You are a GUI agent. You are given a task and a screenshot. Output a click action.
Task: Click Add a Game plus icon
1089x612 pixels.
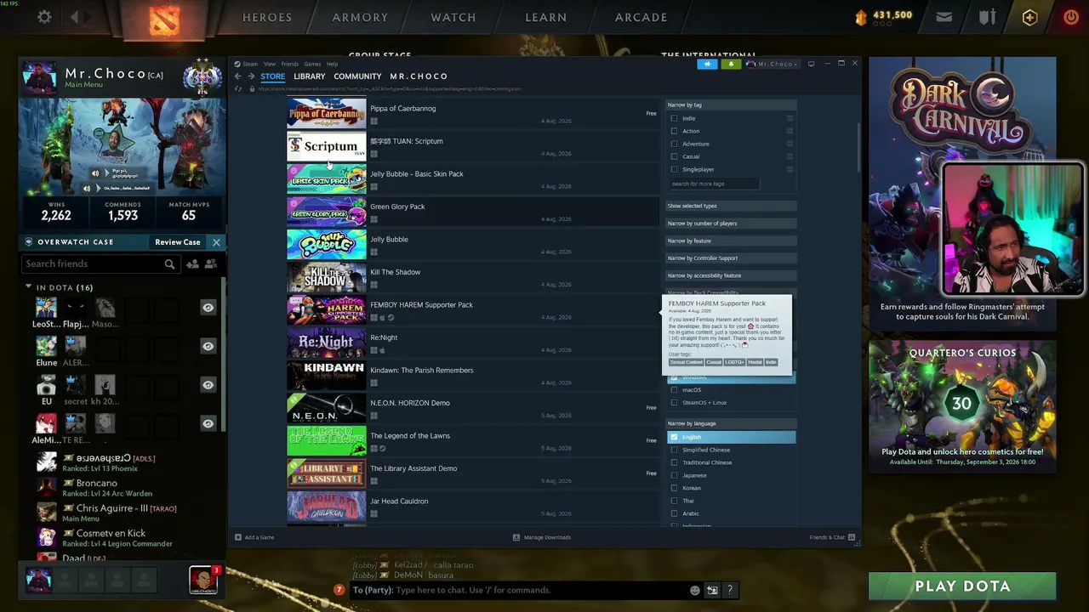click(238, 537)
